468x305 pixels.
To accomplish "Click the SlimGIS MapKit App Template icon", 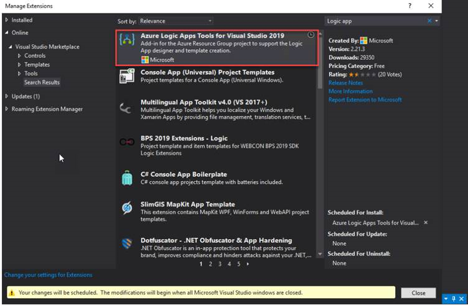I will [x=127, y=208].
